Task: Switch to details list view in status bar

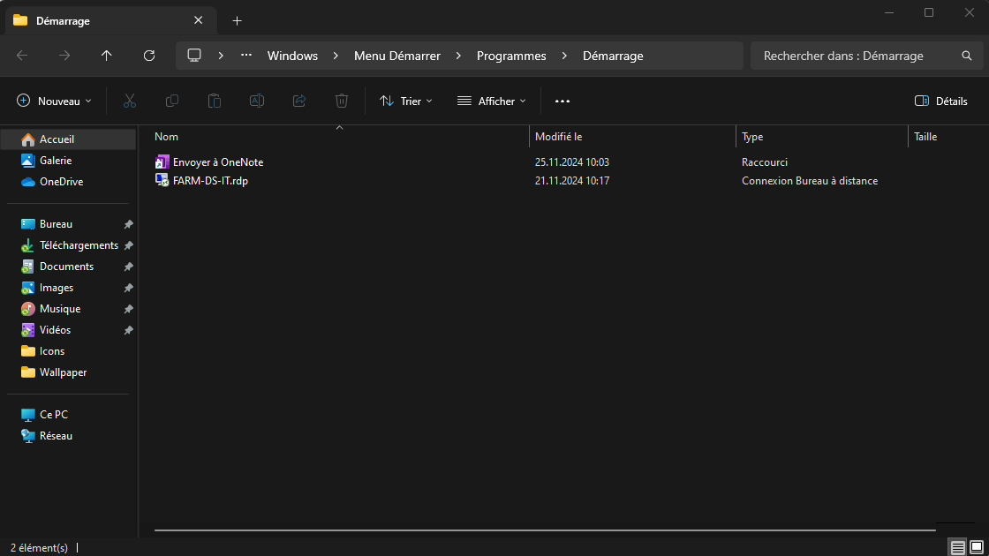Action: (x=958, y=548)
